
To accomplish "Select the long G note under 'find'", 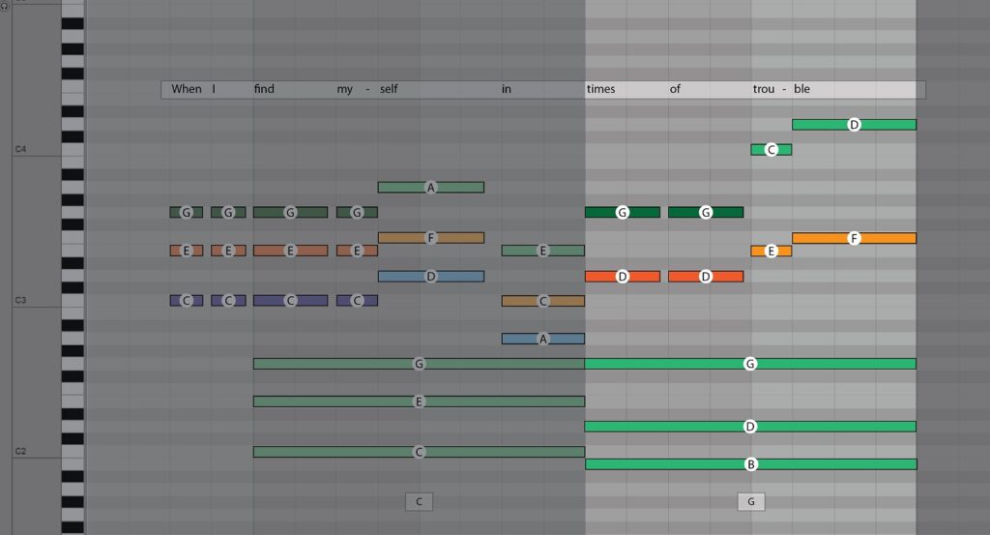I will pos(290,212).
